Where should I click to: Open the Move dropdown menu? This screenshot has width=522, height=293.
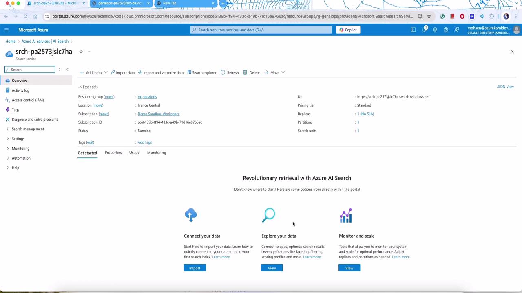274,73
